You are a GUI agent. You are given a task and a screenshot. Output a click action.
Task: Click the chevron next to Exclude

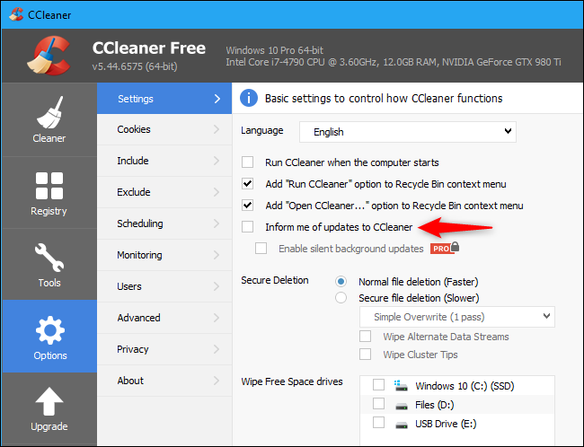point(217,192)
